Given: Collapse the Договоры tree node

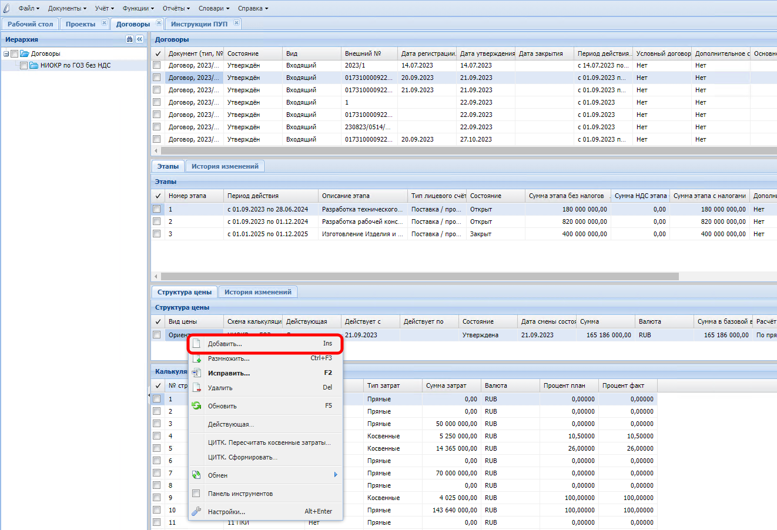Looking at the screenshot, I should pyautogui.click(x=6, y=54).
